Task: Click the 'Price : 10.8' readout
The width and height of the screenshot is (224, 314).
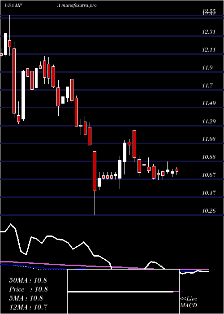Action: click(28, 289)
